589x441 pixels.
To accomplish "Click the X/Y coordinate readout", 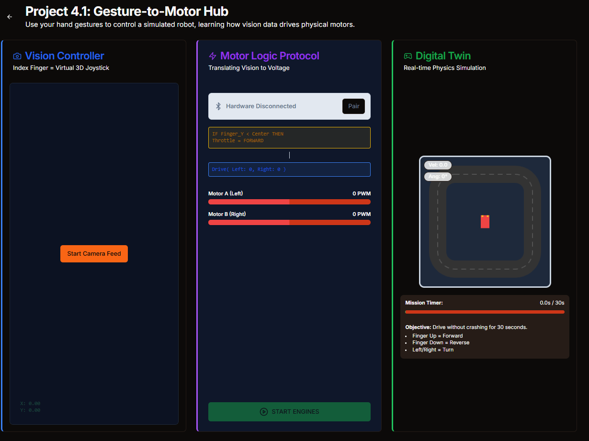I will [30, 407].
